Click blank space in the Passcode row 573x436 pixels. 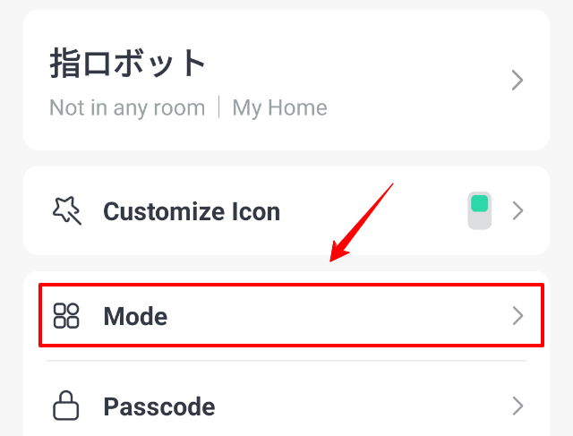point(358,407)
